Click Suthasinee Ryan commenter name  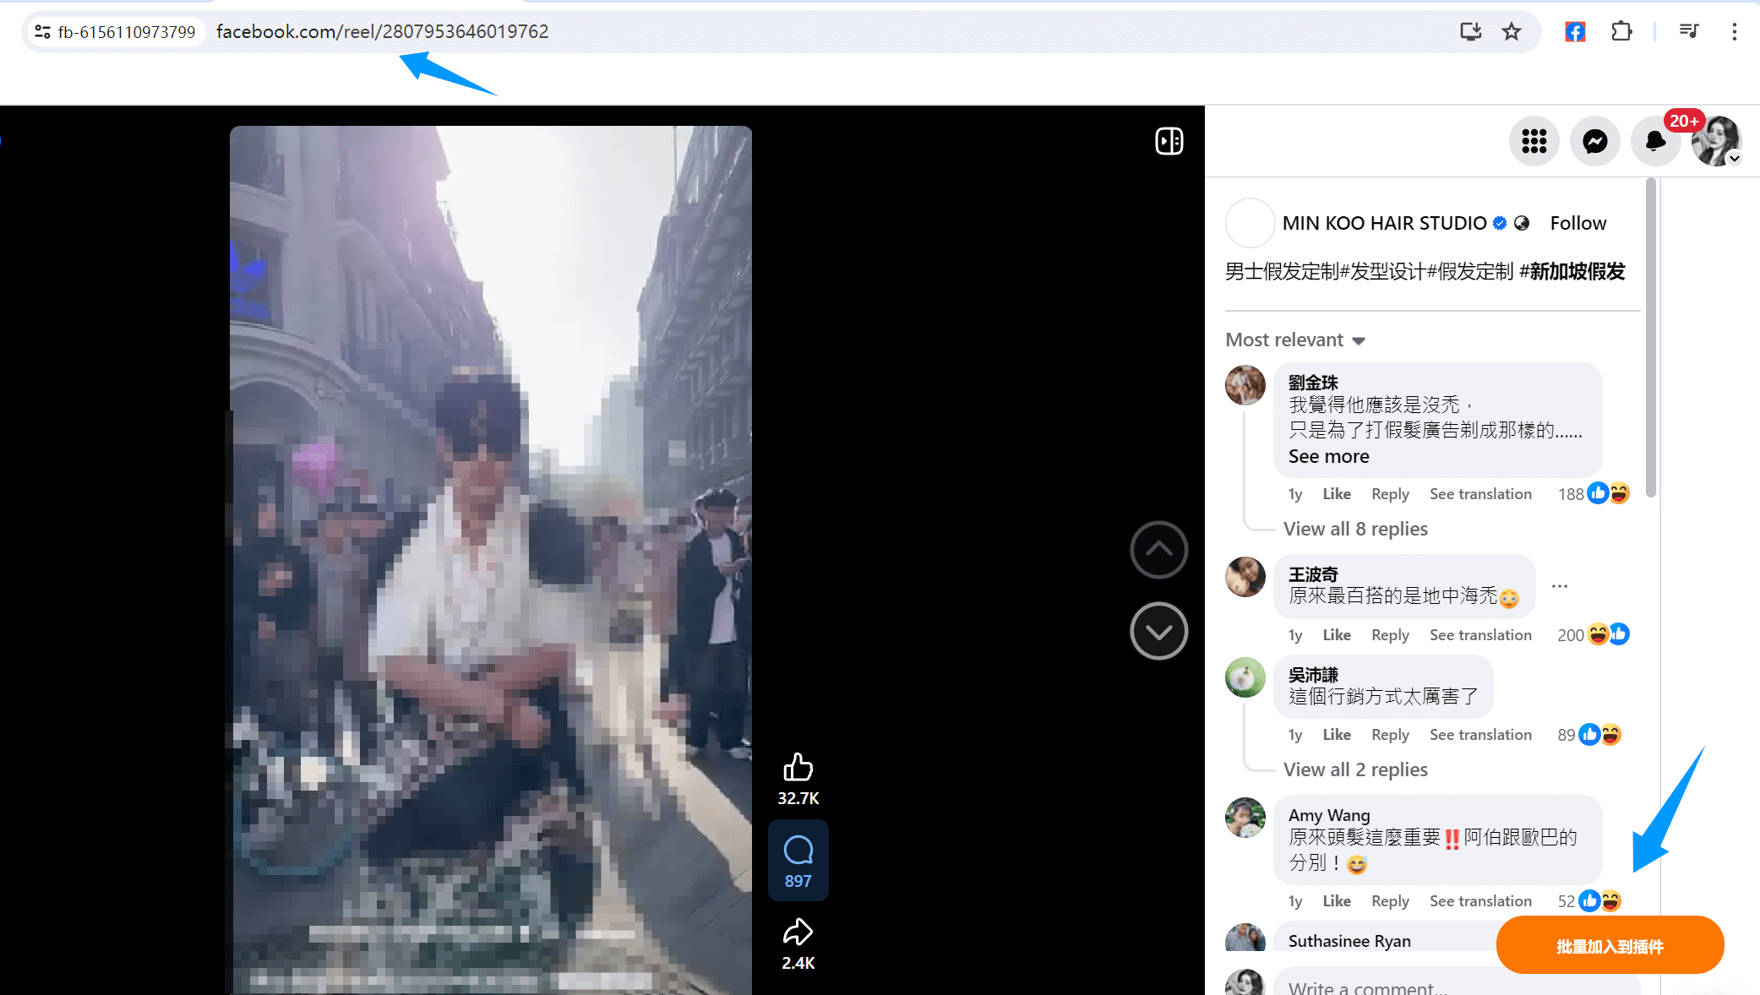click(1349, 941)
